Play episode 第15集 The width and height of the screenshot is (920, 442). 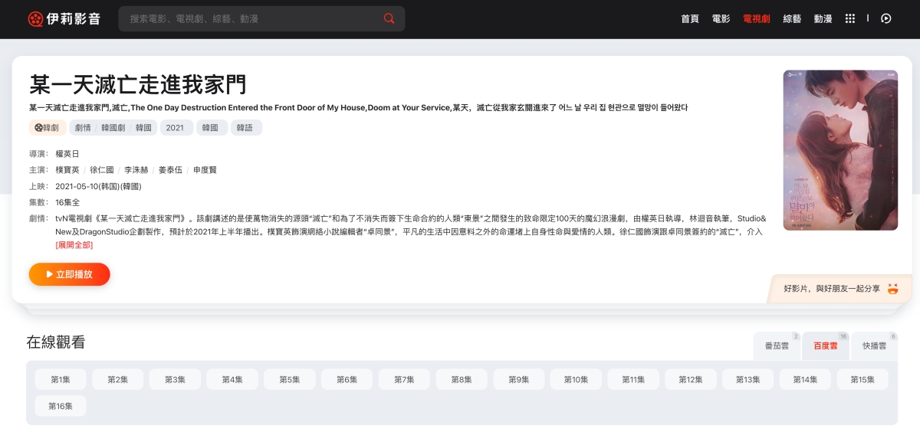click(863, 379)
